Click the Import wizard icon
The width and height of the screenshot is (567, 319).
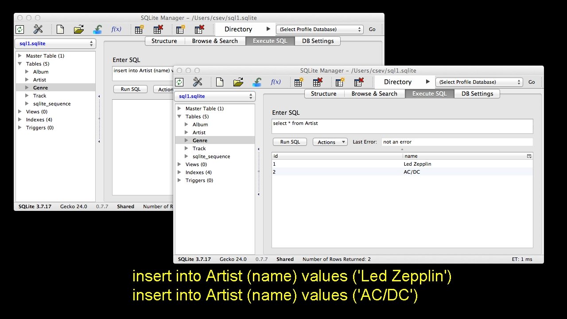tap(257, 82)
